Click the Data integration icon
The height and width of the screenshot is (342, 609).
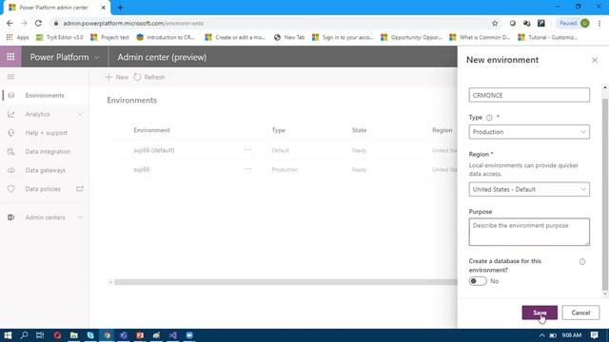(x=11, y=152)
